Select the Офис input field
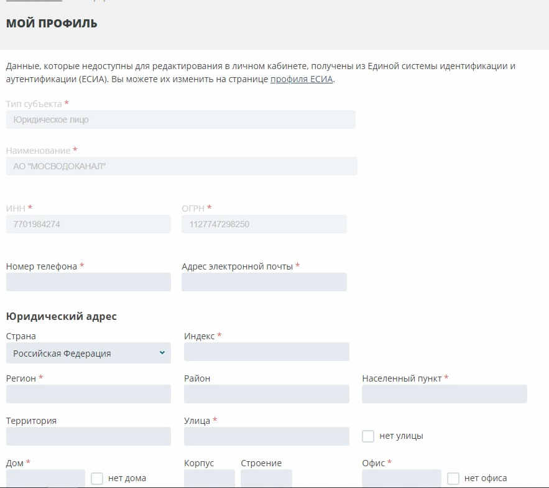The height and width of the screenshot is (488, 549). point(401,478)
